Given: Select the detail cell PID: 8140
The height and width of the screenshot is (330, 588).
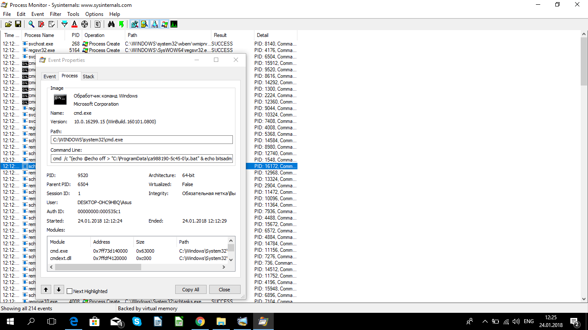Looking at the screenshot, I should 275,44.
